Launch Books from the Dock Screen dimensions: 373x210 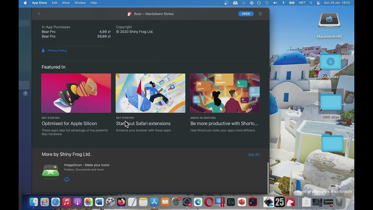point(165,202)
